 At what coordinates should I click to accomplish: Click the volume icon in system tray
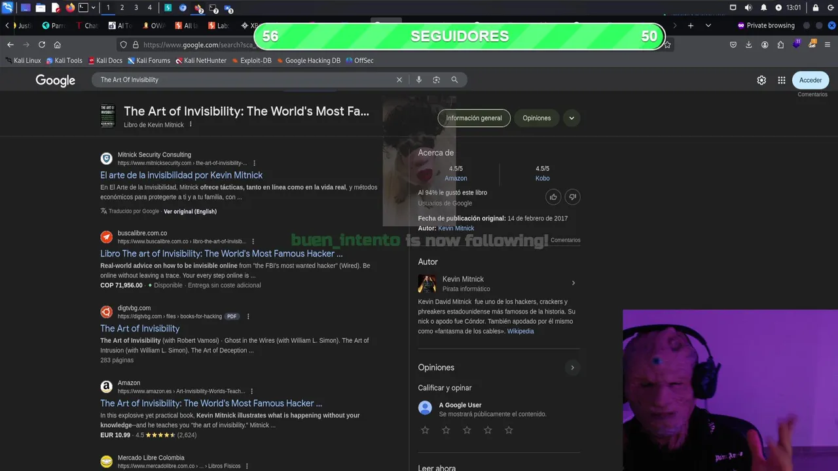748,8
